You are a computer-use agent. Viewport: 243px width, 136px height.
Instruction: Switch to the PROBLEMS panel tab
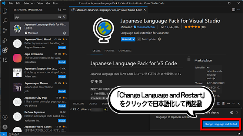79,104
